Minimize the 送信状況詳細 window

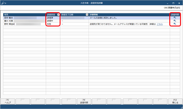[x=168, y=3]
